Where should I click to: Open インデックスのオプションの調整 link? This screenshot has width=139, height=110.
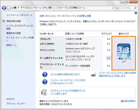[20, 27]
